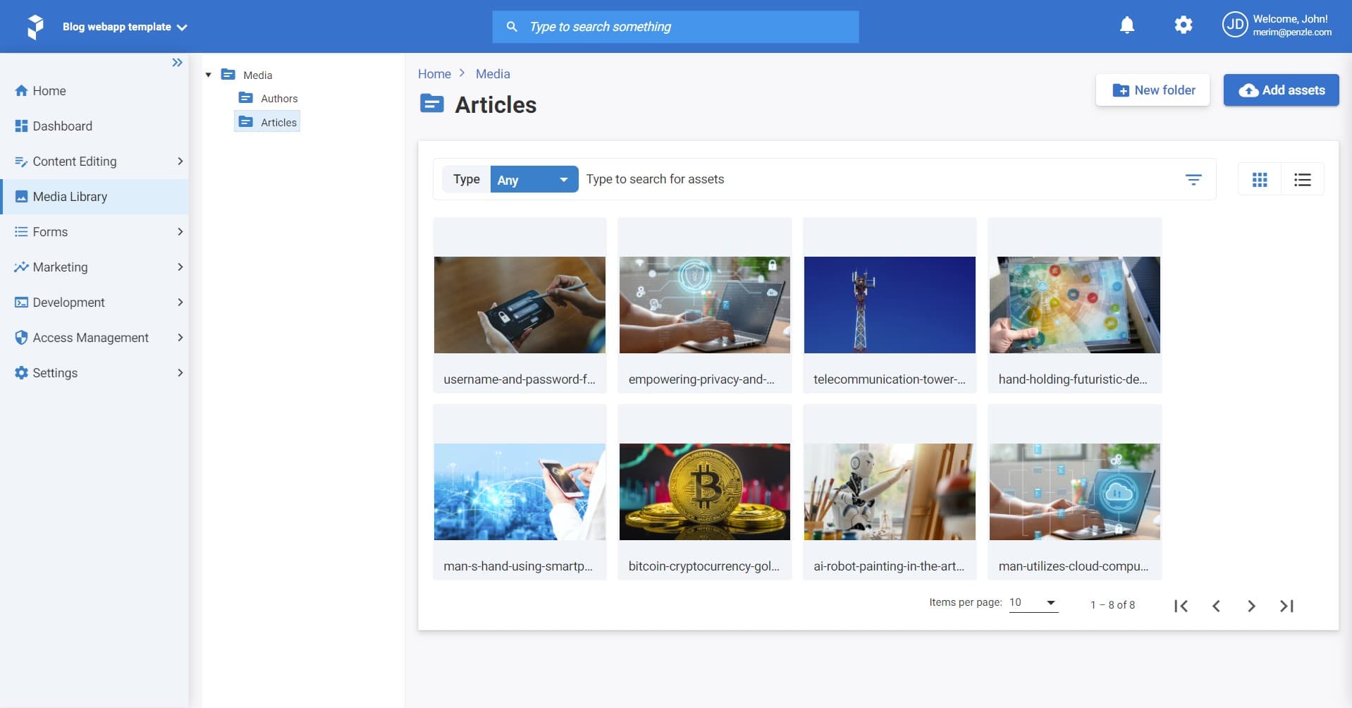Click the filter options icon
This screenshot has height=708, width=1352.
[x=1193, y=180]
